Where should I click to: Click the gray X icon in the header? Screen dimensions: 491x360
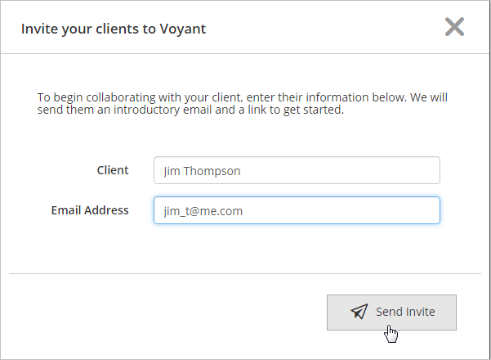(x=454, y=27)
